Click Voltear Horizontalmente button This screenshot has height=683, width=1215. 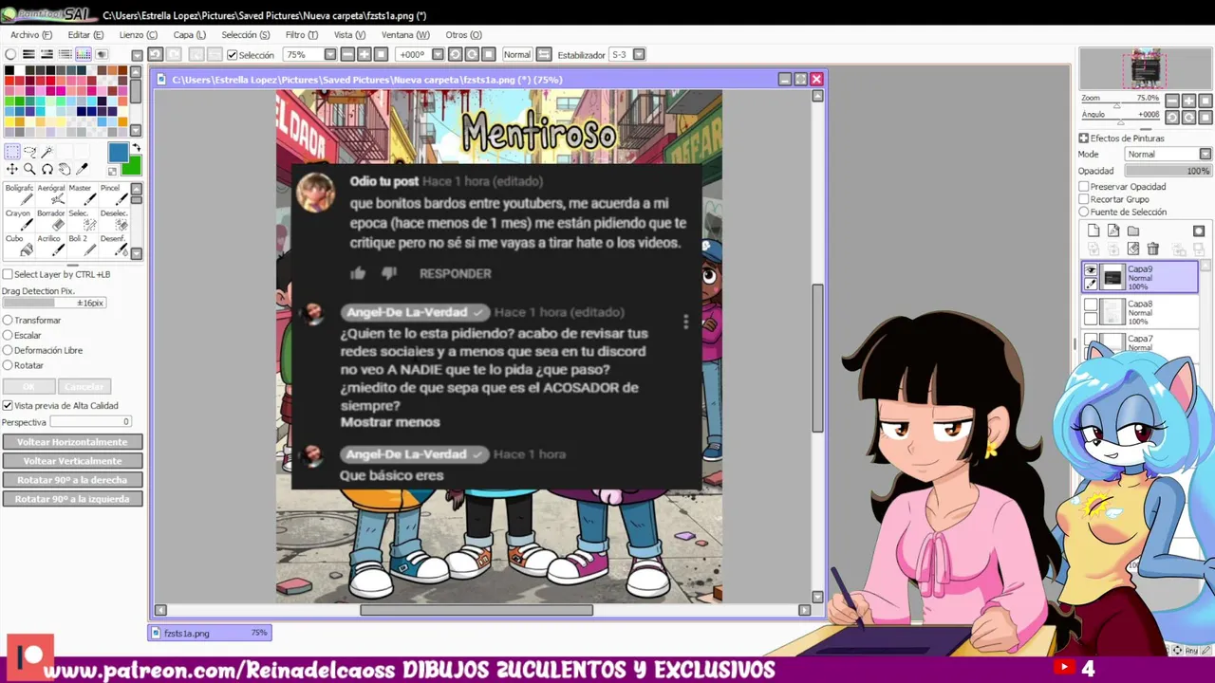(72, 442)
